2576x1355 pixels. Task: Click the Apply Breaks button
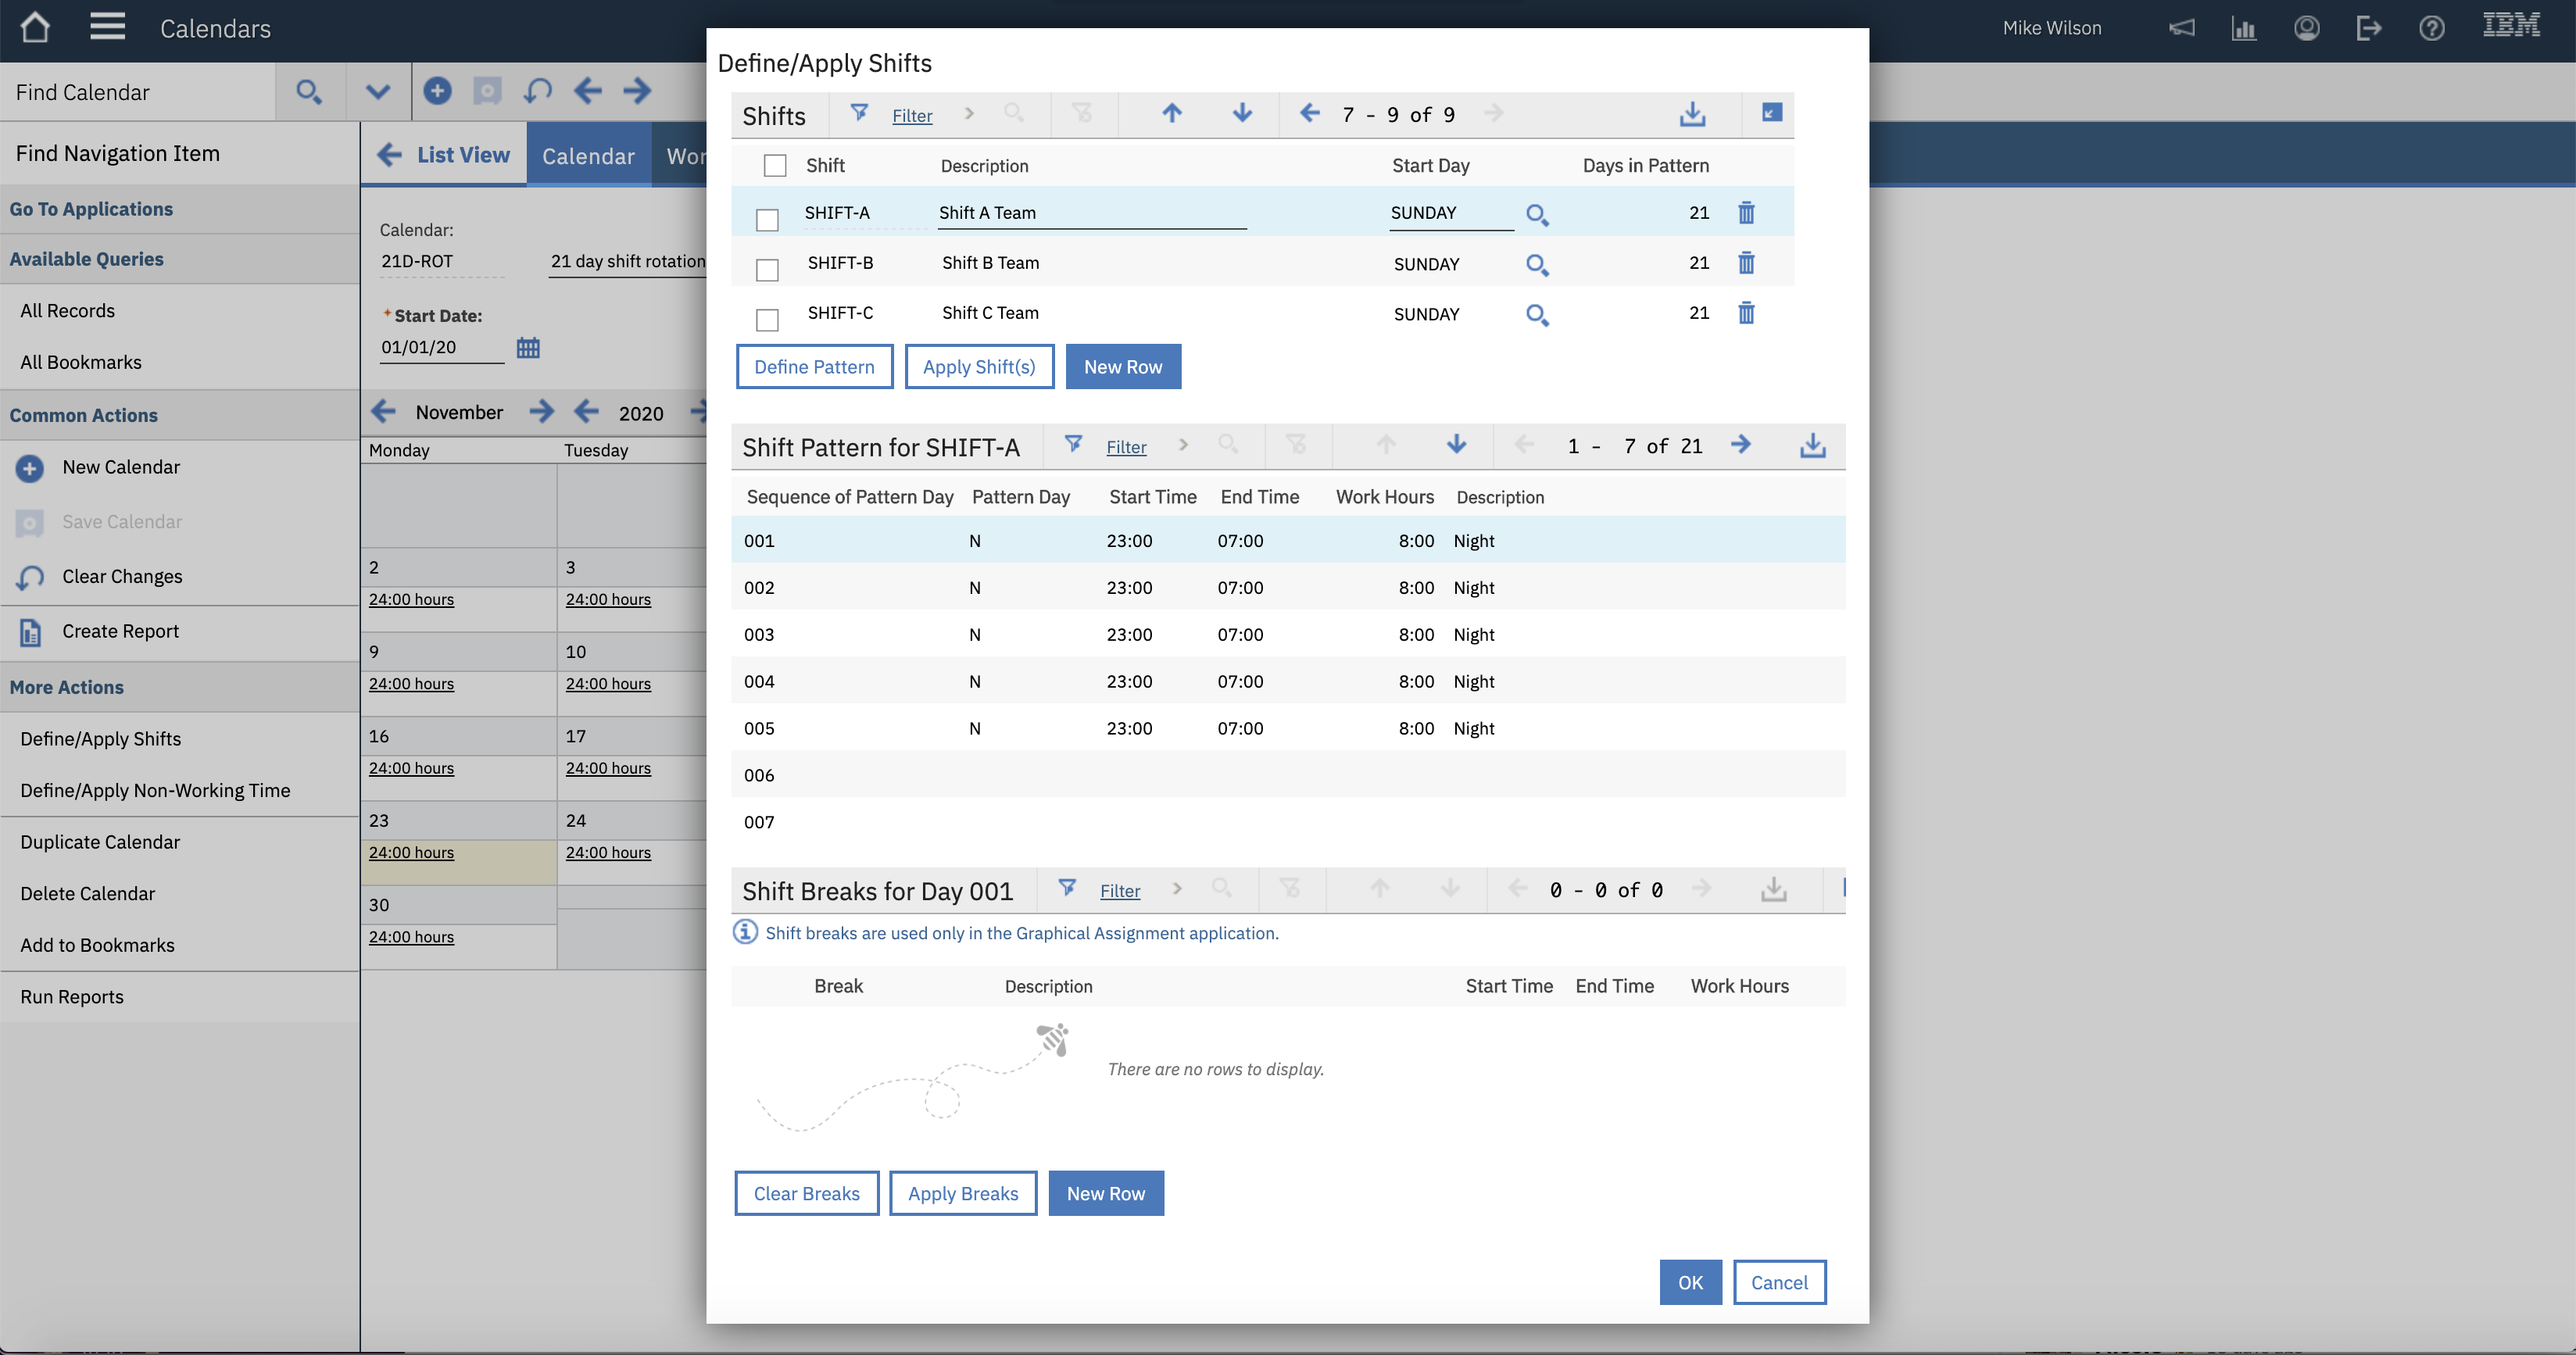[x=962, y=1193]
